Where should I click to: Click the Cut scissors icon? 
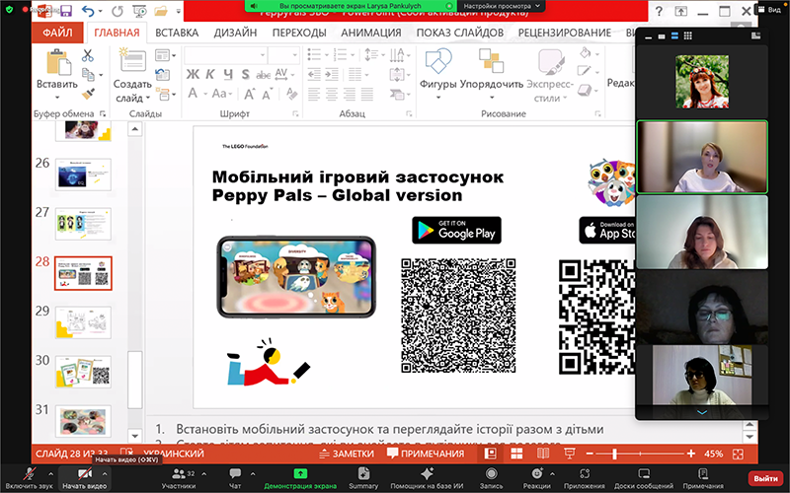(x=88, y=55)
